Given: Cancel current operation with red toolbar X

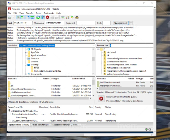Looking at the screenshot, I should coord(47,17).
